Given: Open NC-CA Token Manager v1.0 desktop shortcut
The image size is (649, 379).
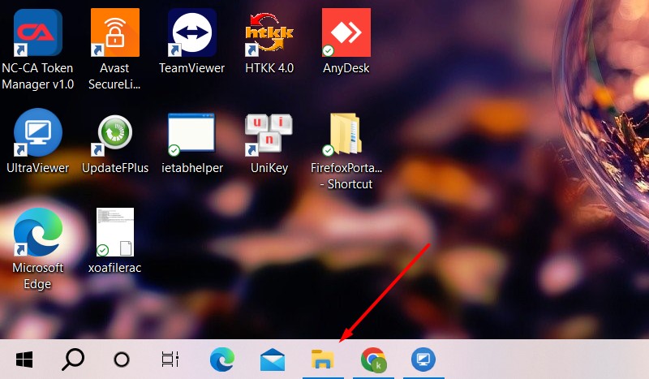Looking at the screenshot, I should click(x=37, y=32).
